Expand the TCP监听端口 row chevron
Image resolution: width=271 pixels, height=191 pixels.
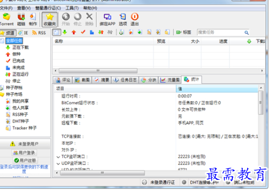[x=58, y=157]
